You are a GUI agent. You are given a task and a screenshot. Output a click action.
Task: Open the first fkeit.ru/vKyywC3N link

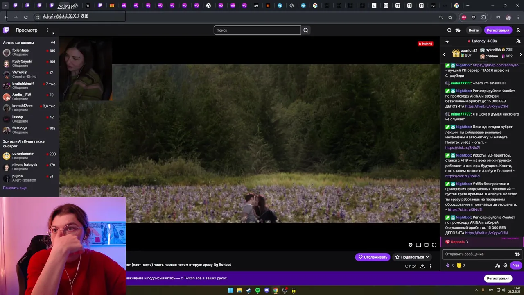click(486, 107)
